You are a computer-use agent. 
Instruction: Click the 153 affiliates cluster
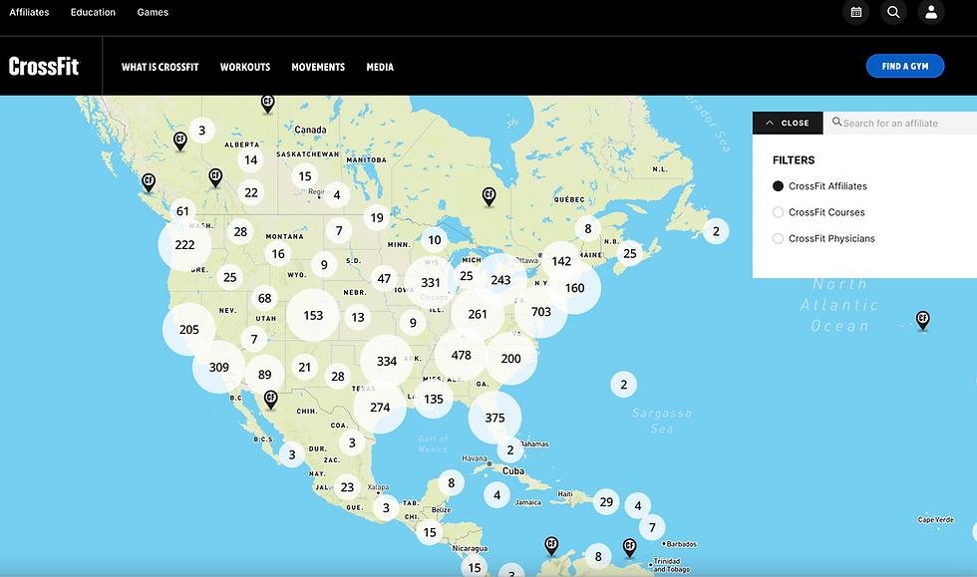tap(313, 315)
